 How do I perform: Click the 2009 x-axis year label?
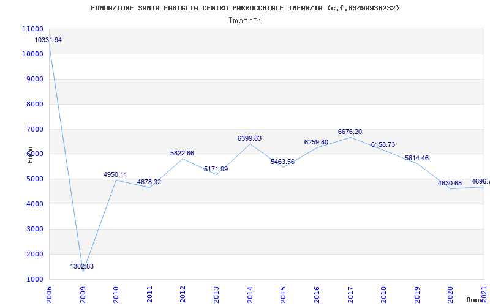[83, 293]
